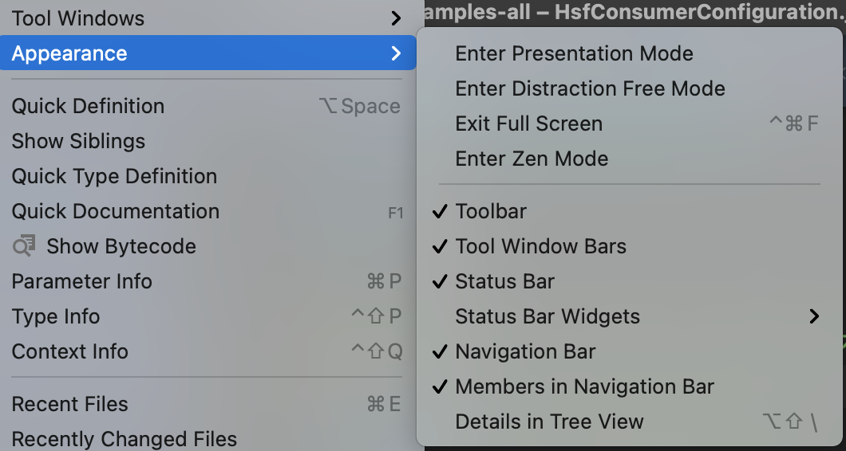Expand the Tool Windows submenu arrow
This screenshot has height=451, width=846.
tap(396, 18)
